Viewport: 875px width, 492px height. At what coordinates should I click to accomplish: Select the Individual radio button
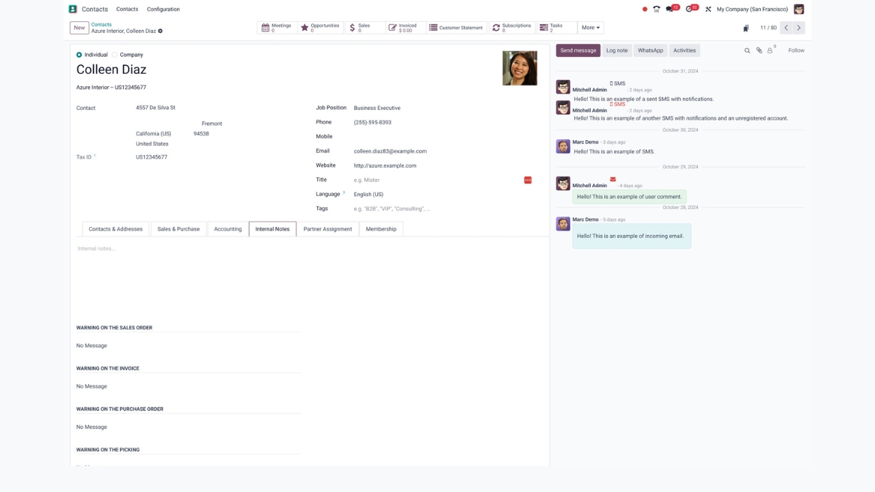tap(79, 55)
